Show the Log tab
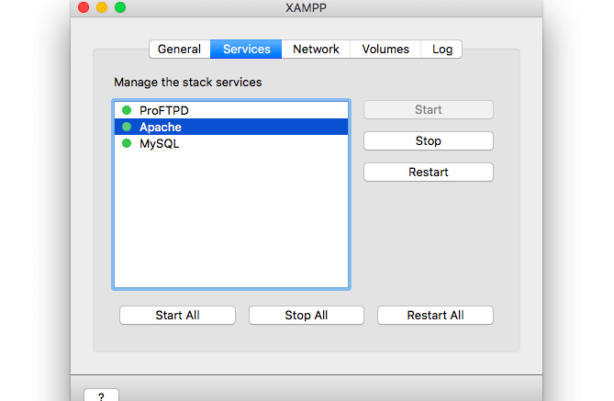This screenshot has height=401, width=614. point(441,50)
